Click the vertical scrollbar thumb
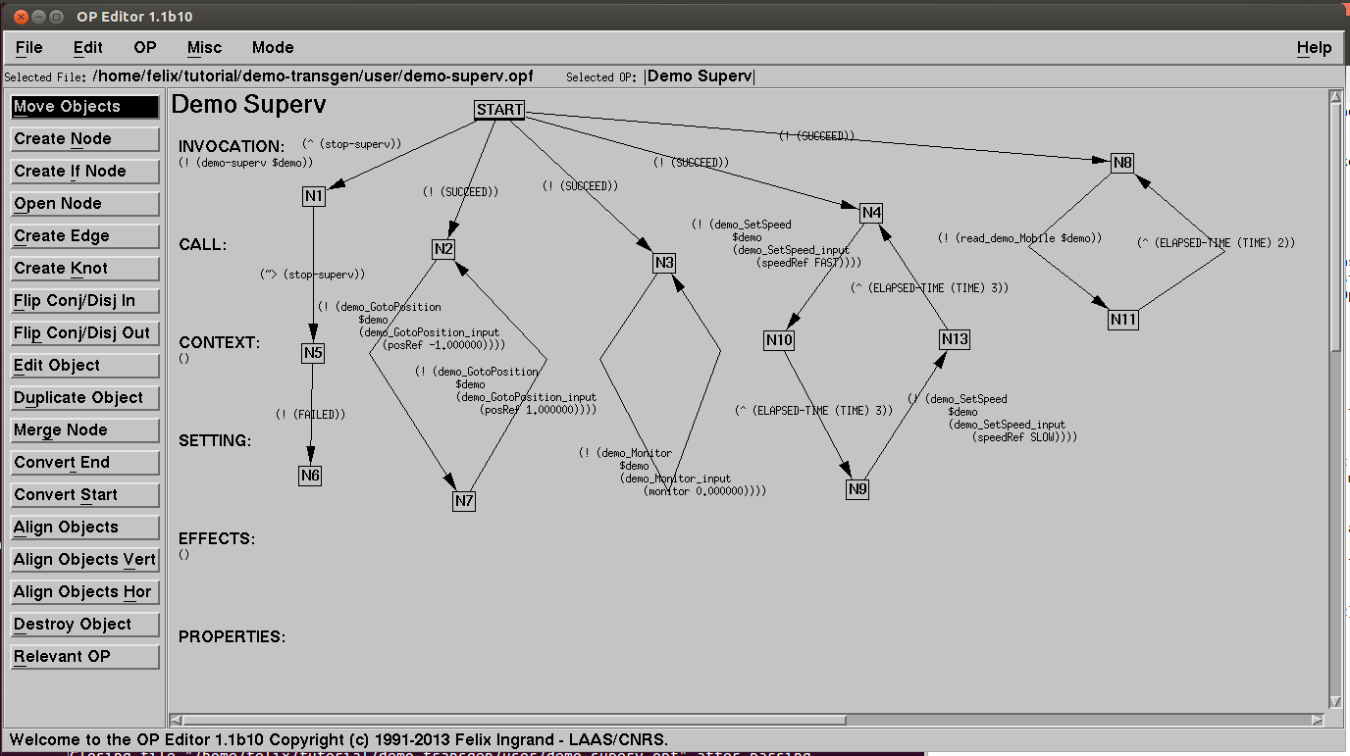 tap(1335, 226)
